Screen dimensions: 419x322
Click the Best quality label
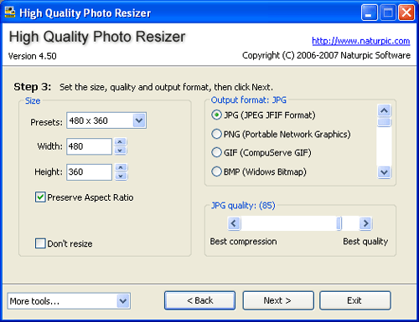365,242
